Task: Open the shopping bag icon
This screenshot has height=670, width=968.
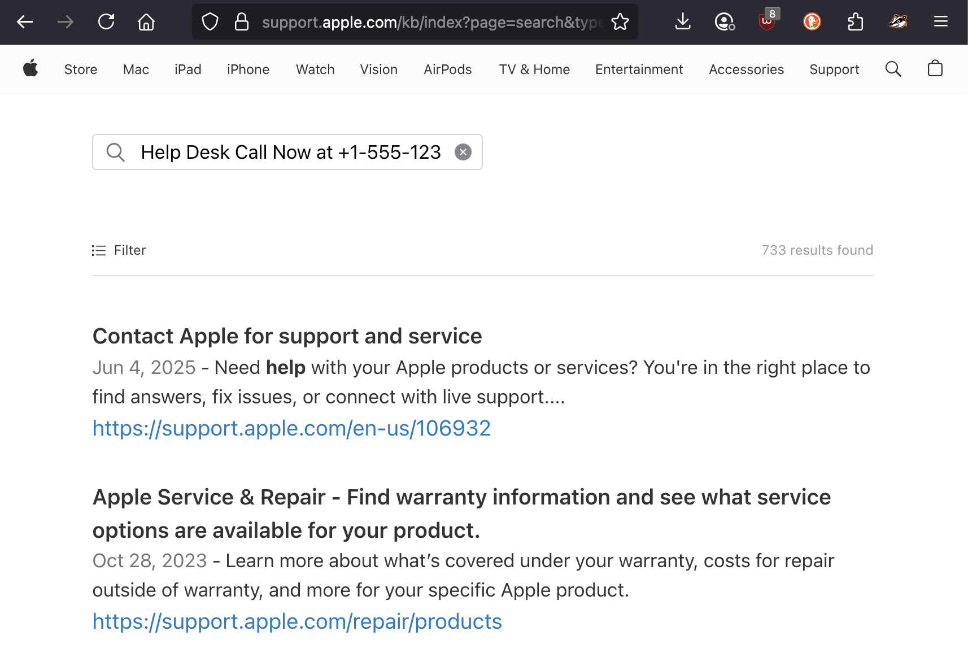Action: coord(935,69)
